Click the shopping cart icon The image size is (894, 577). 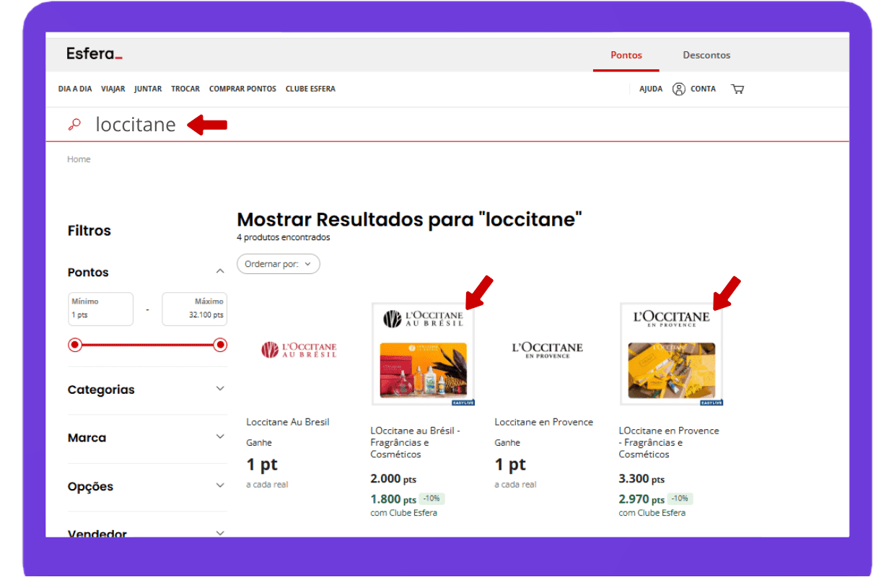[737, 89]
